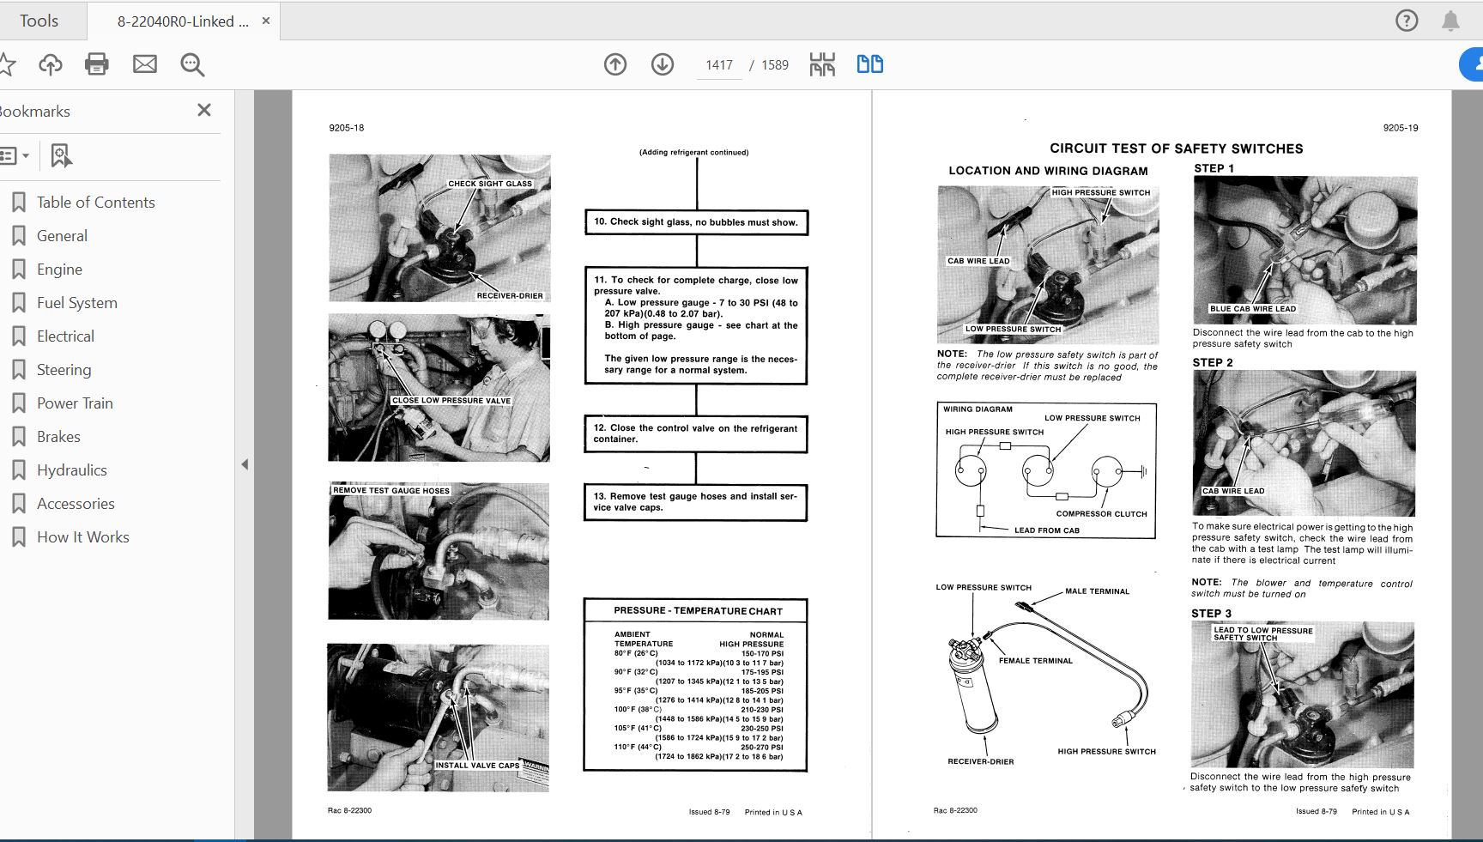1483x842 pixels.
Task: Click the fit page scrolling mode icon
Action: (x=822, y=64)
